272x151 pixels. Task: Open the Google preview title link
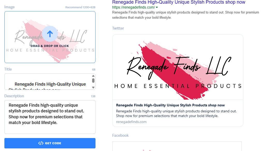click(x=179, y=2)
